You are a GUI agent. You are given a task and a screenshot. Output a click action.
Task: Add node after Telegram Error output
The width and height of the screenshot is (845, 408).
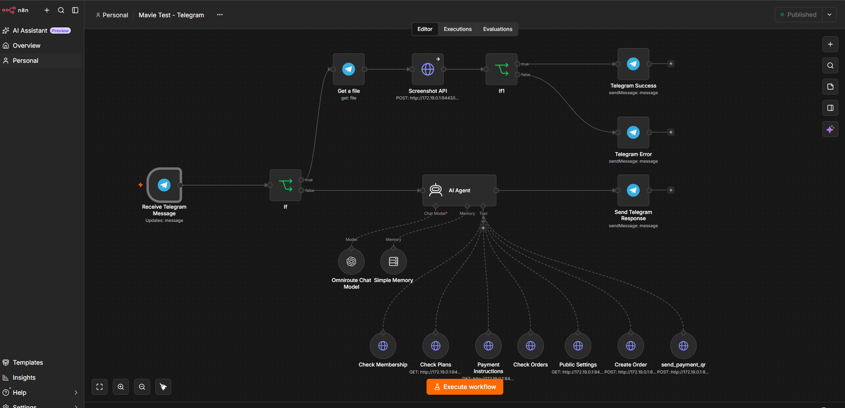(671, 132)
